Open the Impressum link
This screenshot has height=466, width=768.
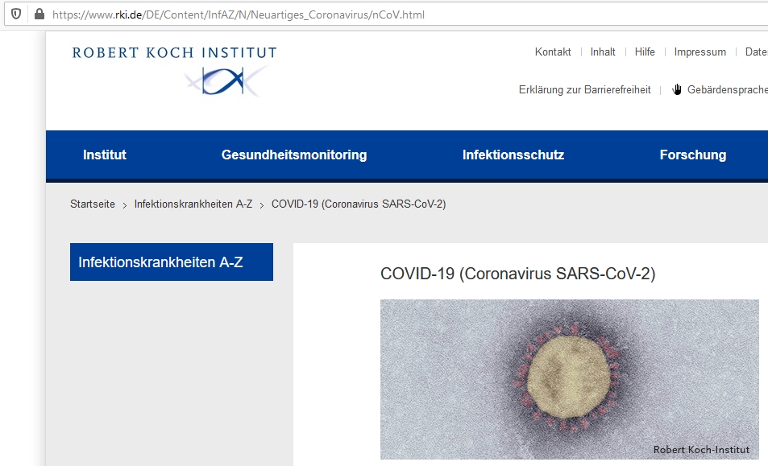pyautogui.click(x=700, y=52)
